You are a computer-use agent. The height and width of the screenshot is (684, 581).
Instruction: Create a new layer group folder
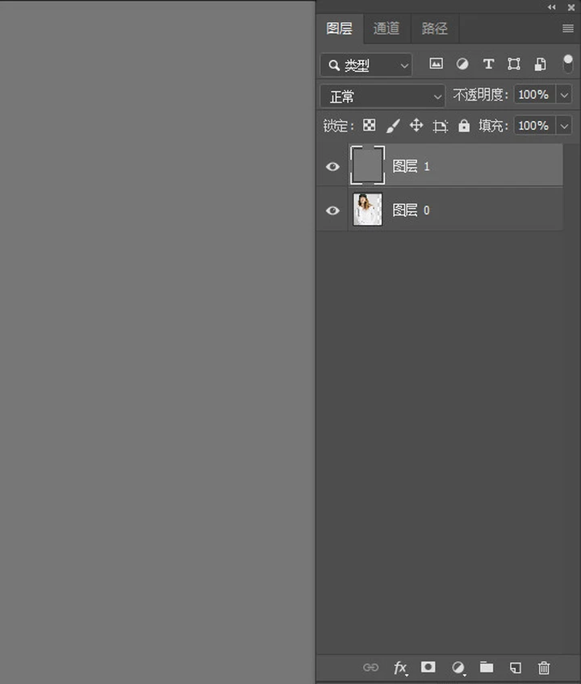[487, 667]
